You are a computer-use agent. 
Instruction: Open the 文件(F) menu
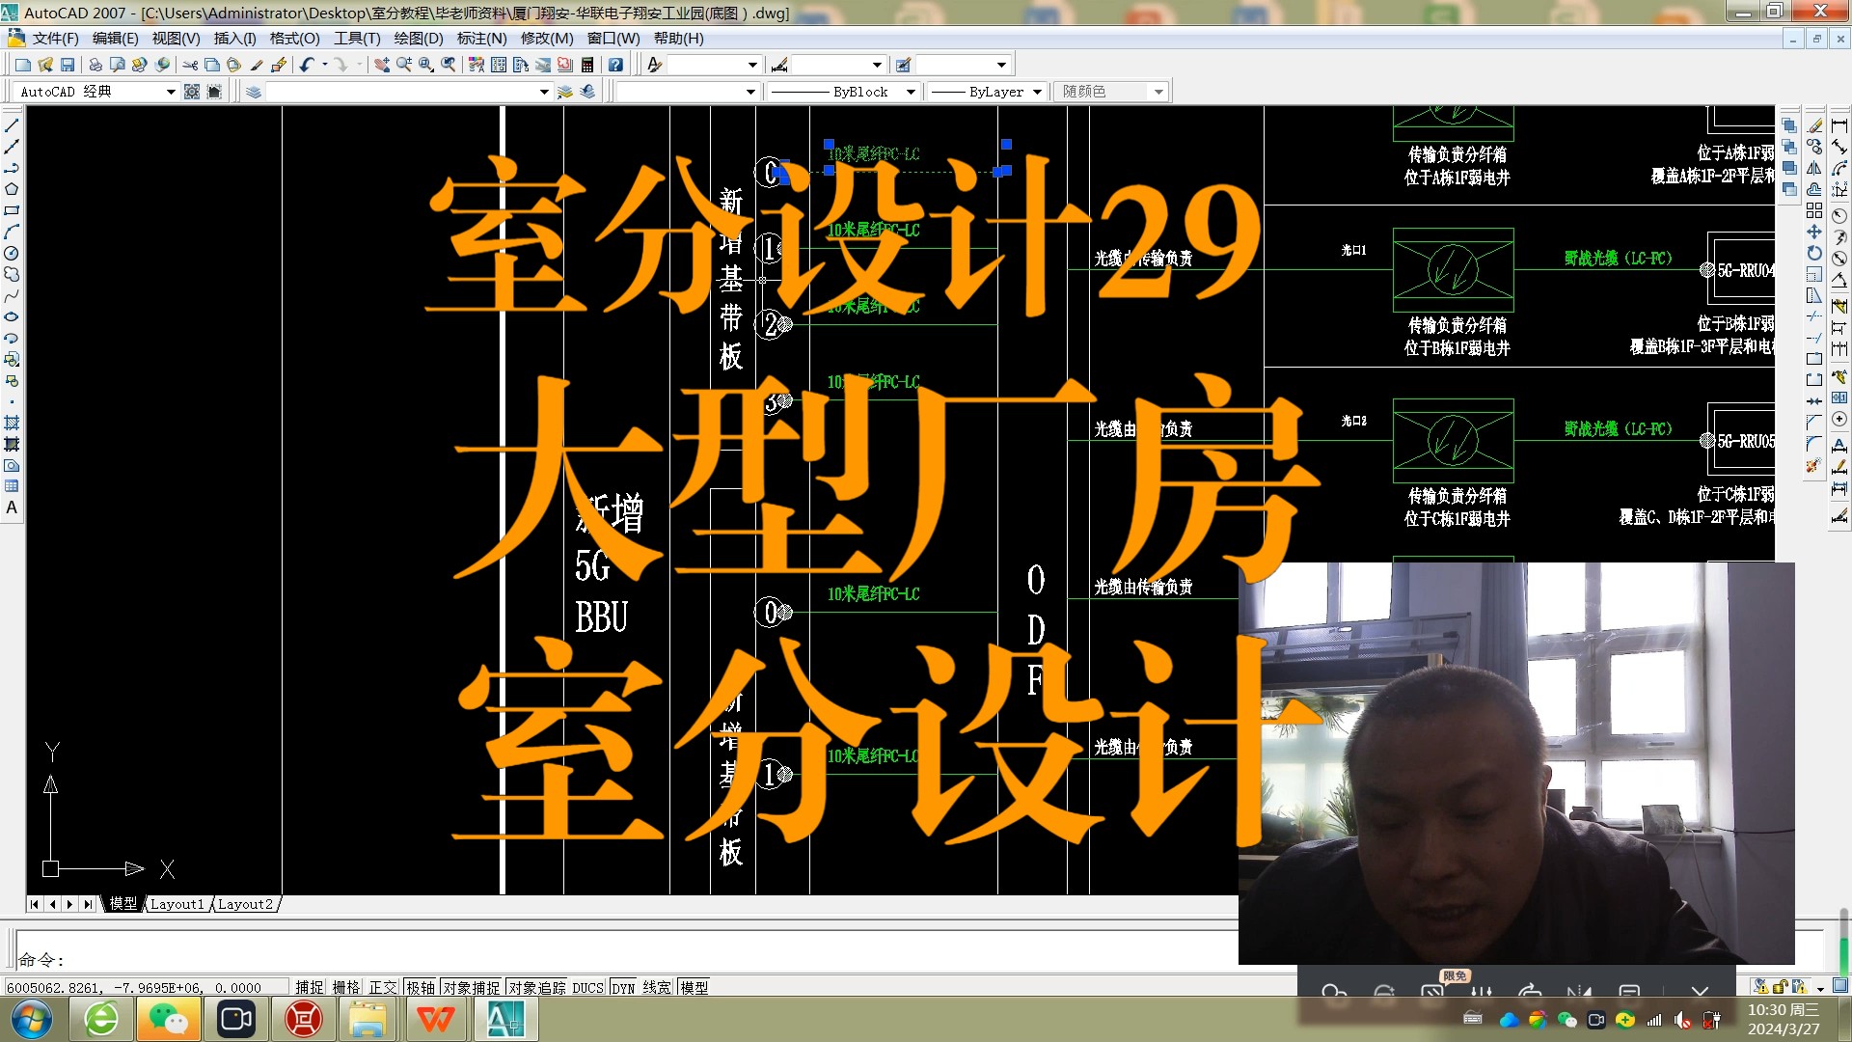[x=55, y=38]
